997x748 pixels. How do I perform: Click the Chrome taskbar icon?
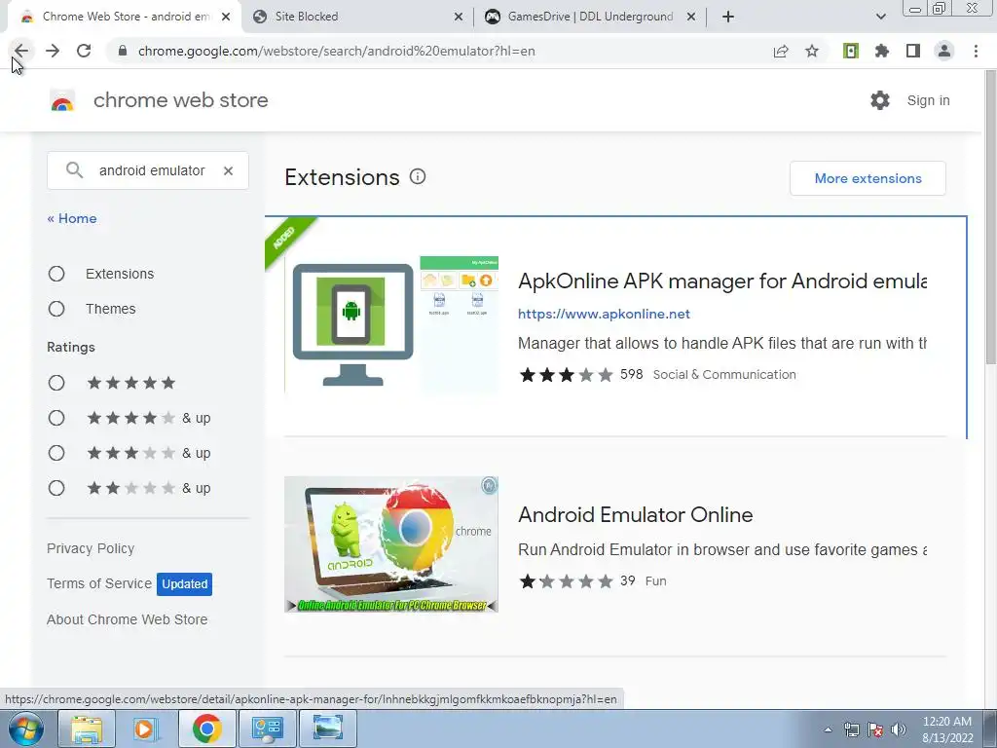[x=206, y=729]
